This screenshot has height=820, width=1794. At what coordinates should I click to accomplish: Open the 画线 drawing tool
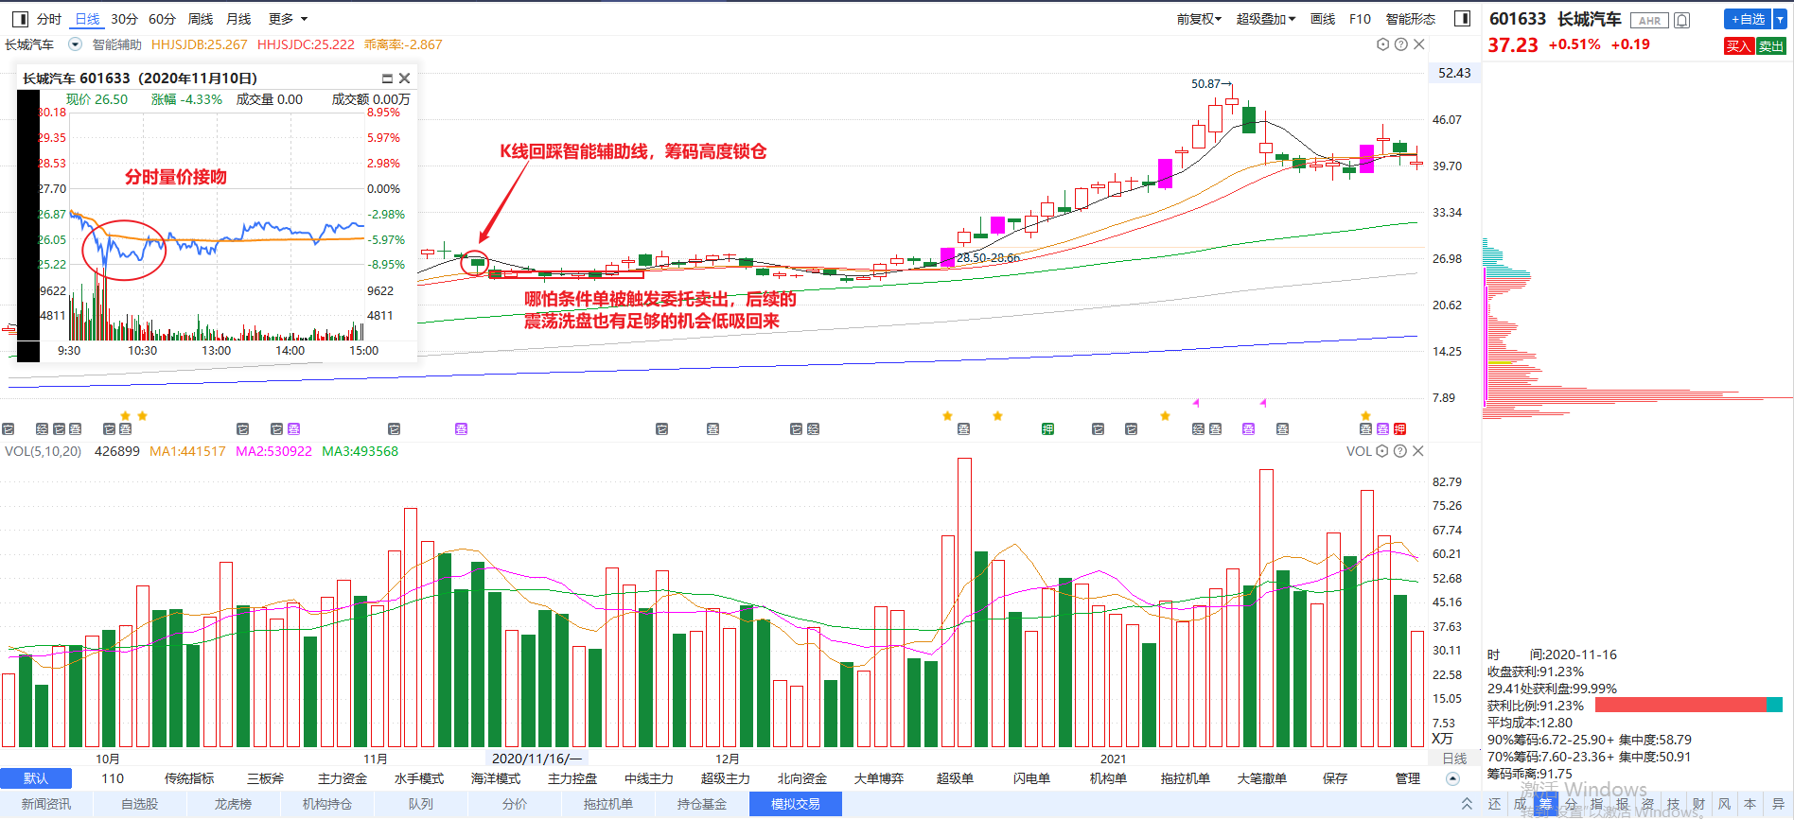pos(1323,19)
